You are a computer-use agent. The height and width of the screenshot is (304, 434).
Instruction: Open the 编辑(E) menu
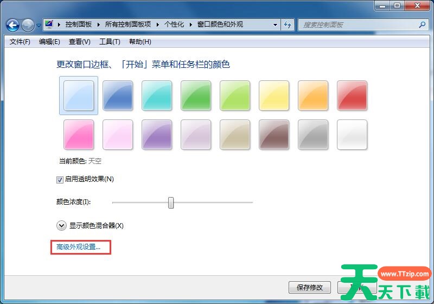coord(49,42)
